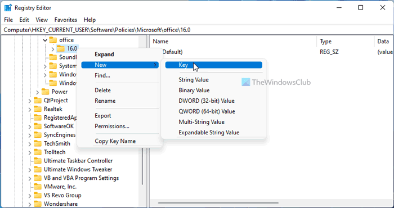Open the Help menu

pos(89,20)
